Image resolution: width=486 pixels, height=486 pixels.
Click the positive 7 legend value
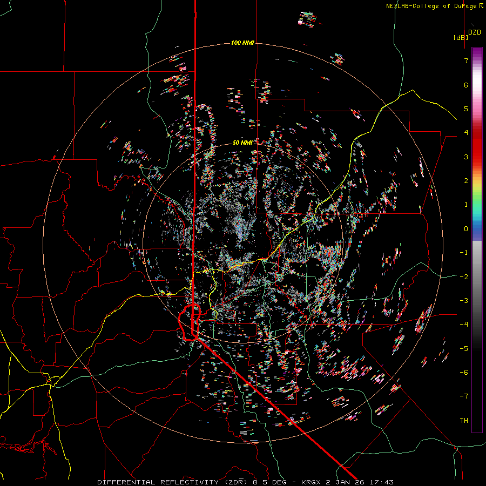tap(466, 60)
